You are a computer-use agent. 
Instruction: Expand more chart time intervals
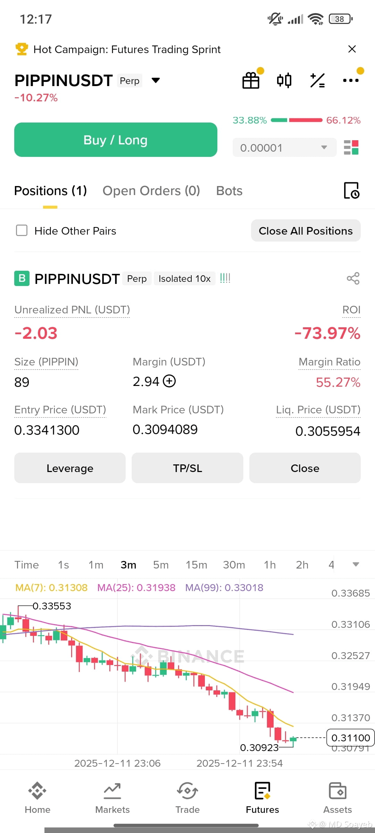356,564
